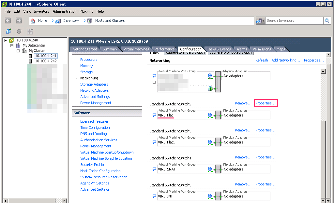
Task: Click the Inventory breadcrumb icon
Action: 58,21
